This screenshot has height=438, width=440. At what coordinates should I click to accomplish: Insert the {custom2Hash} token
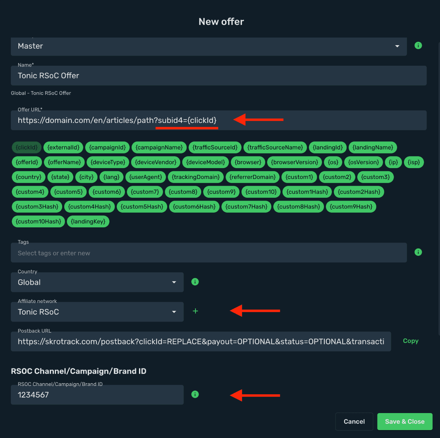pos(359,192)
